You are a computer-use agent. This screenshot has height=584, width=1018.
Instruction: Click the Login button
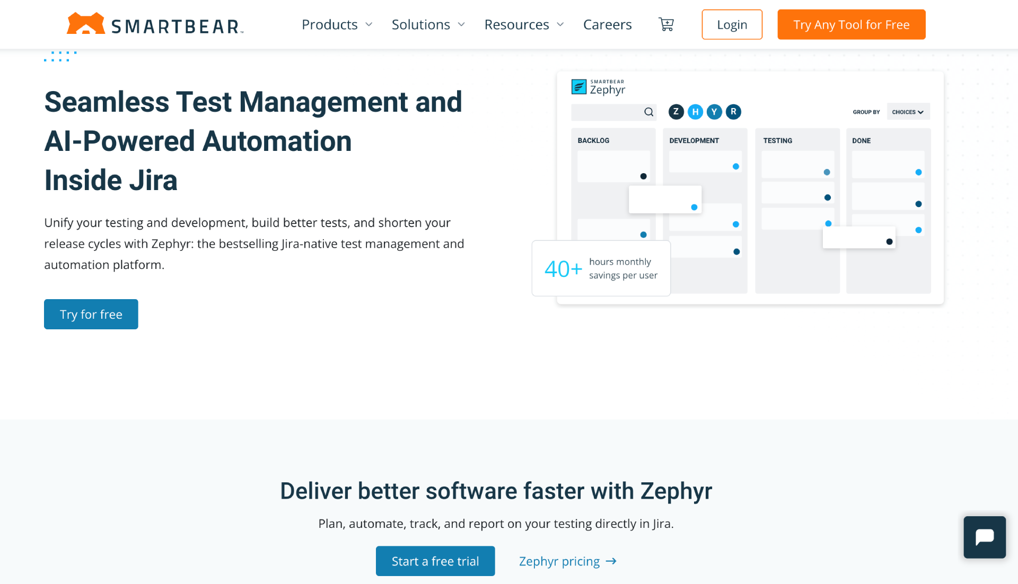pos(732,24)
